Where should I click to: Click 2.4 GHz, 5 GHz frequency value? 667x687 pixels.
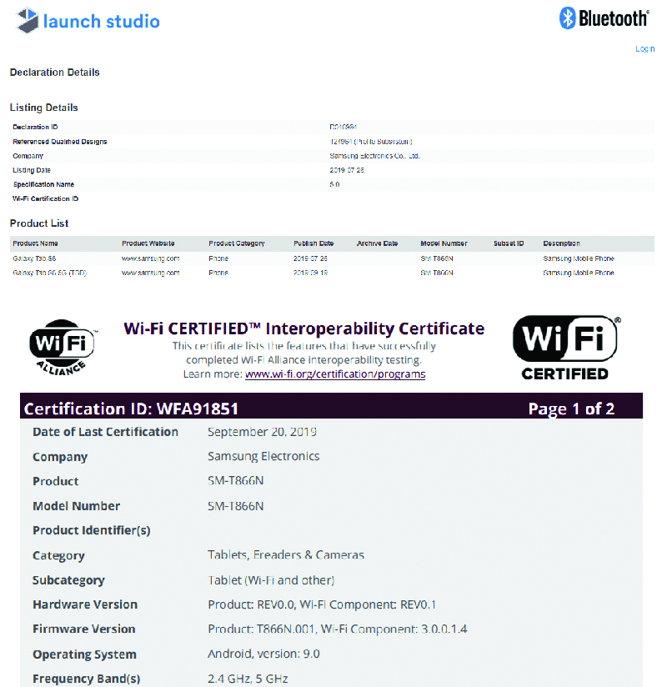pos(248,679)
